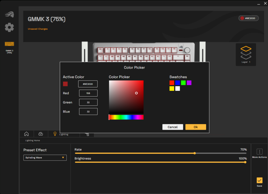Click the Glorious logo icon
The image size is (268, 194).
(x=9, y=14)
